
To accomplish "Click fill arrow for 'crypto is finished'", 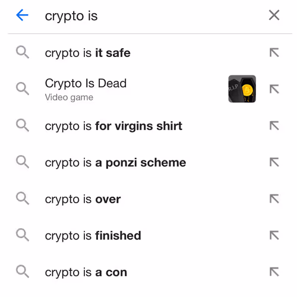I will (x=274, y=235).
